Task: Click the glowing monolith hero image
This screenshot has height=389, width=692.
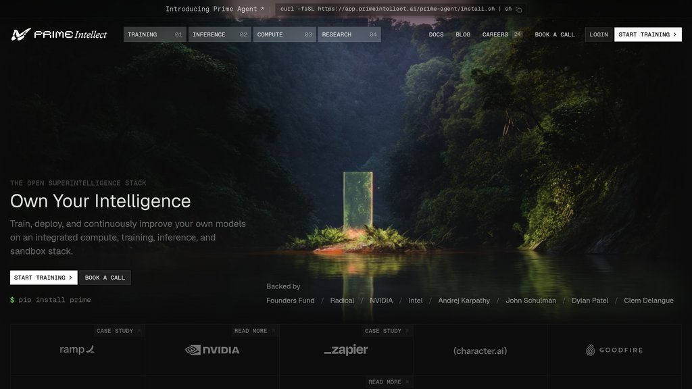Action: (x=358, y=201)
